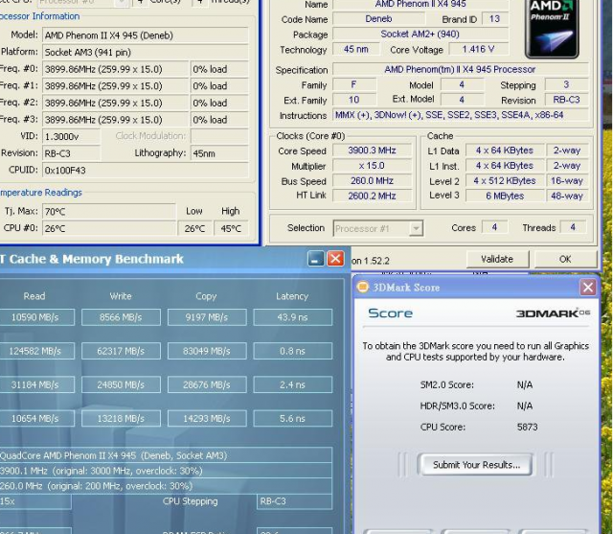Click the Lithography value 45nm

219,153
